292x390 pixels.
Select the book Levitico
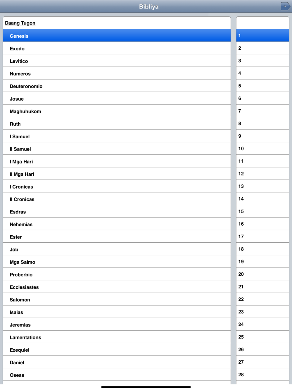coord(117,61)
